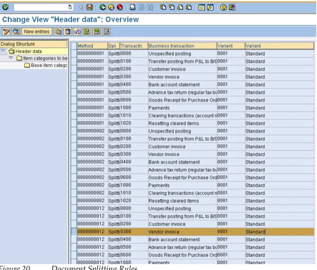This screenshot has width=317, height=270.
Task: Click the Select block icon
Action: click(97, 31)
